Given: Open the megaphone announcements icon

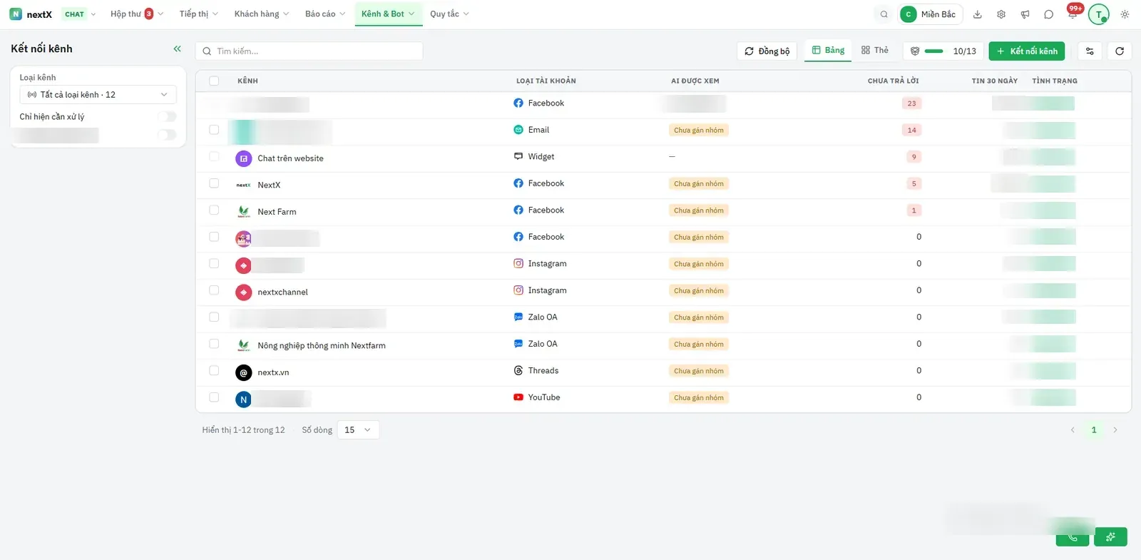Looking at the screenshot, I should click(x=1025, y=14).
